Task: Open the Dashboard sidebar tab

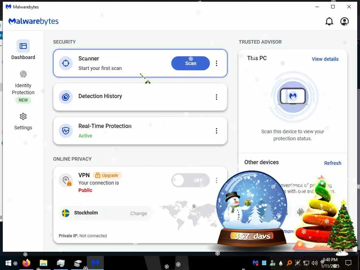Action: click(x=23, y=50)
